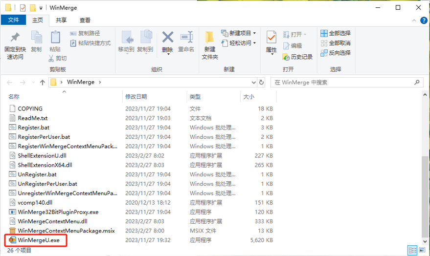Open the recent locations dropdown arrow
Screen dimensions: 430x256
[x=33, y=83]
